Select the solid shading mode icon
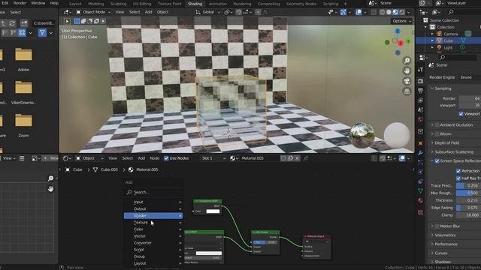This screenshot has width=481, height=270. point(389,12)
